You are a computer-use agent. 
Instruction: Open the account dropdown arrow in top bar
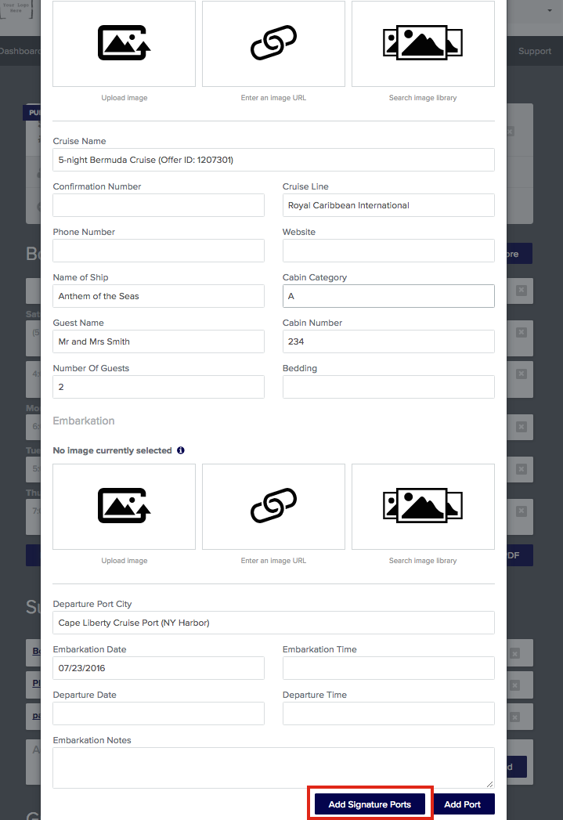550,10
